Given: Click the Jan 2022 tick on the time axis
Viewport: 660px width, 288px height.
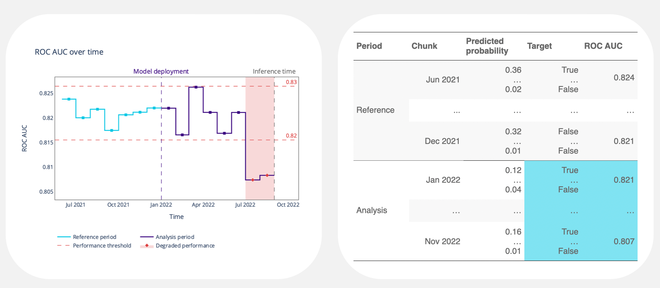Looking at the screenshot, I should [x=161, y=205].
